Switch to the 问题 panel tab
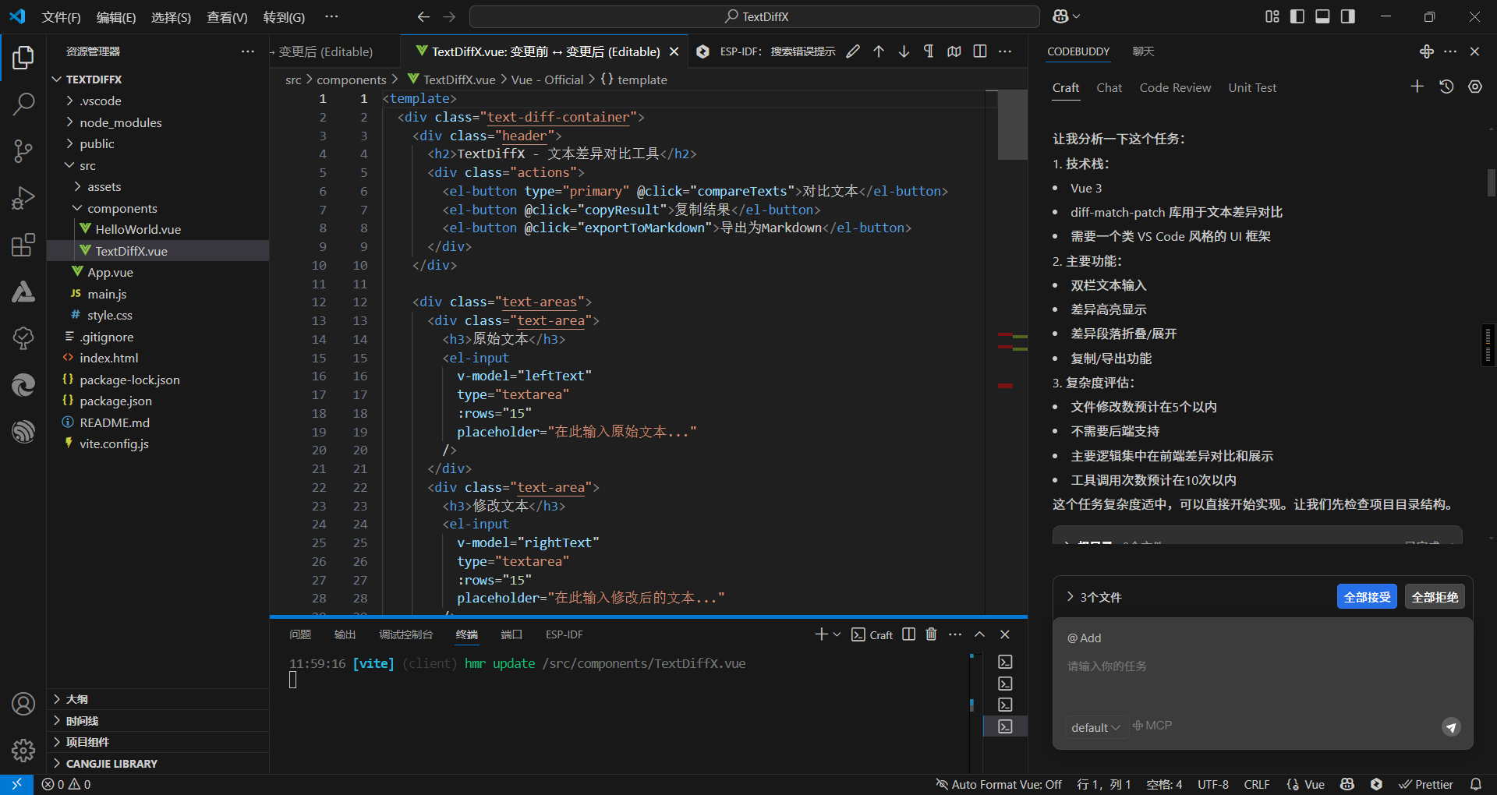Screen dimensions: 1497x795 click(300, 634)
